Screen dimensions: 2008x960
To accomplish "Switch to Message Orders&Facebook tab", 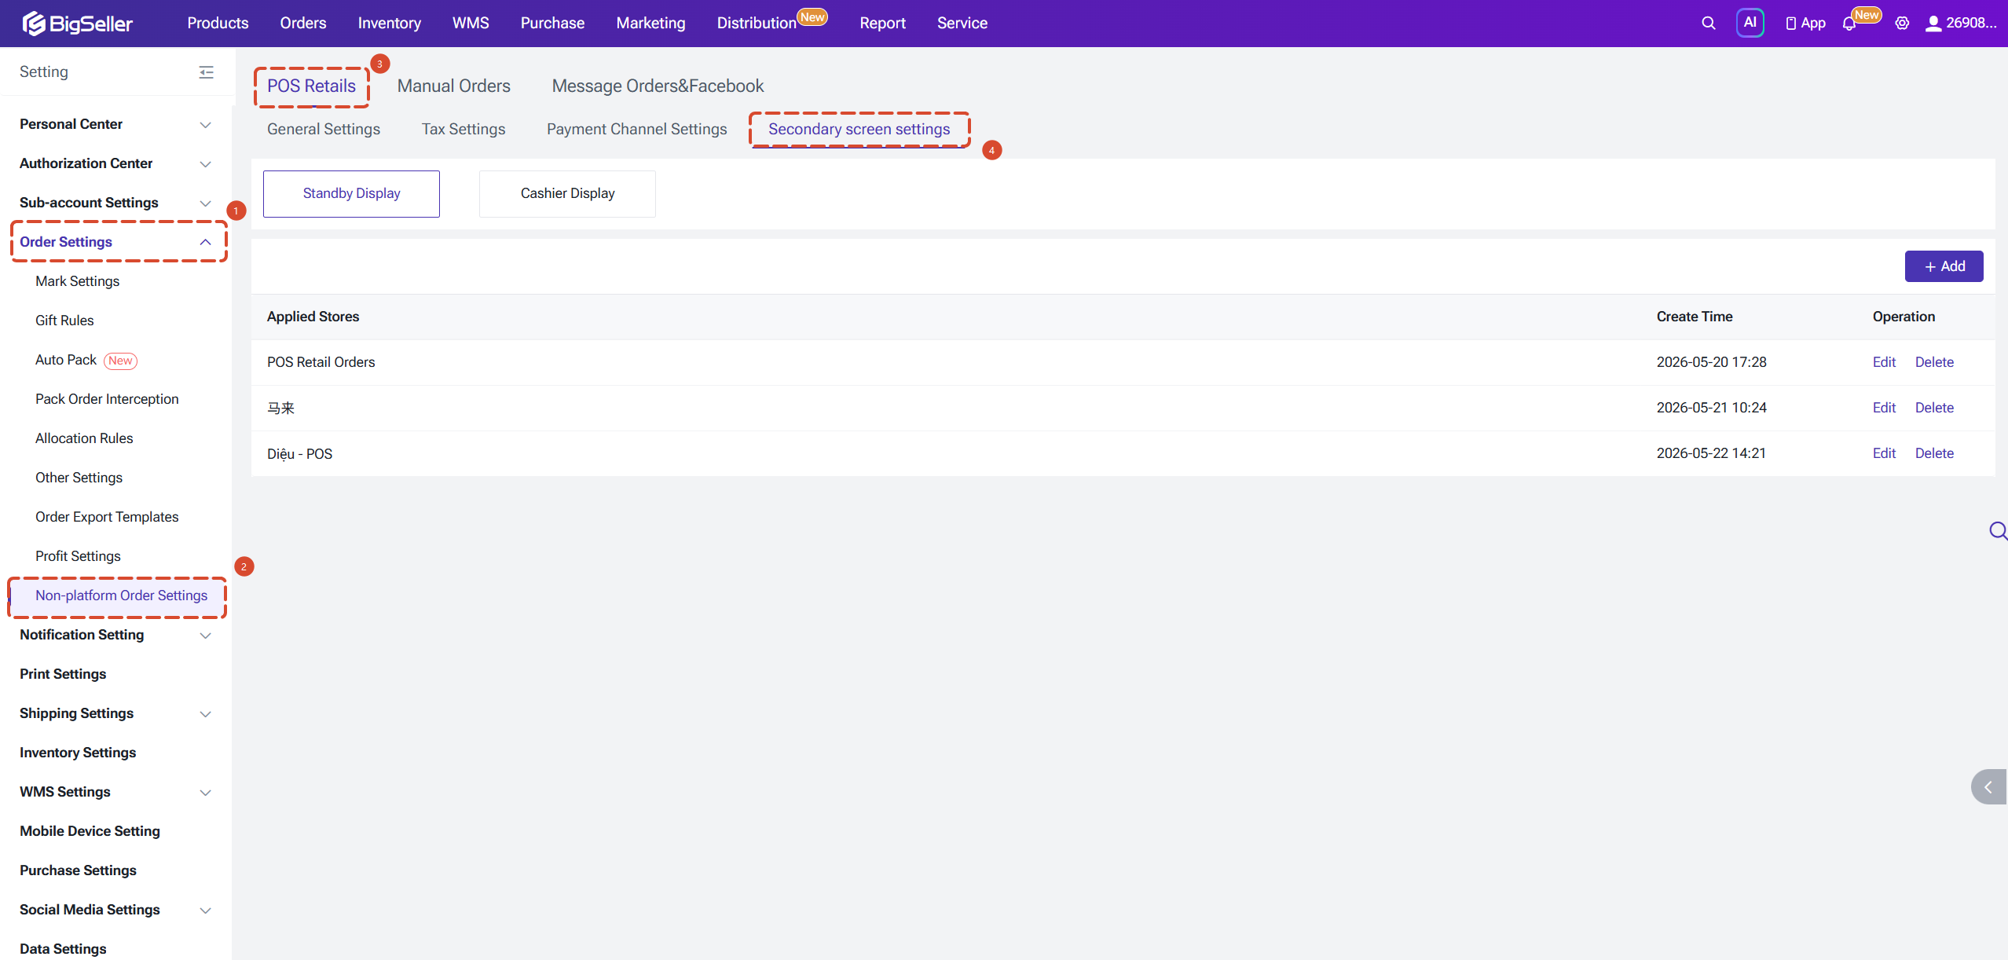I will pyautogui.click(x=658, y=86).
